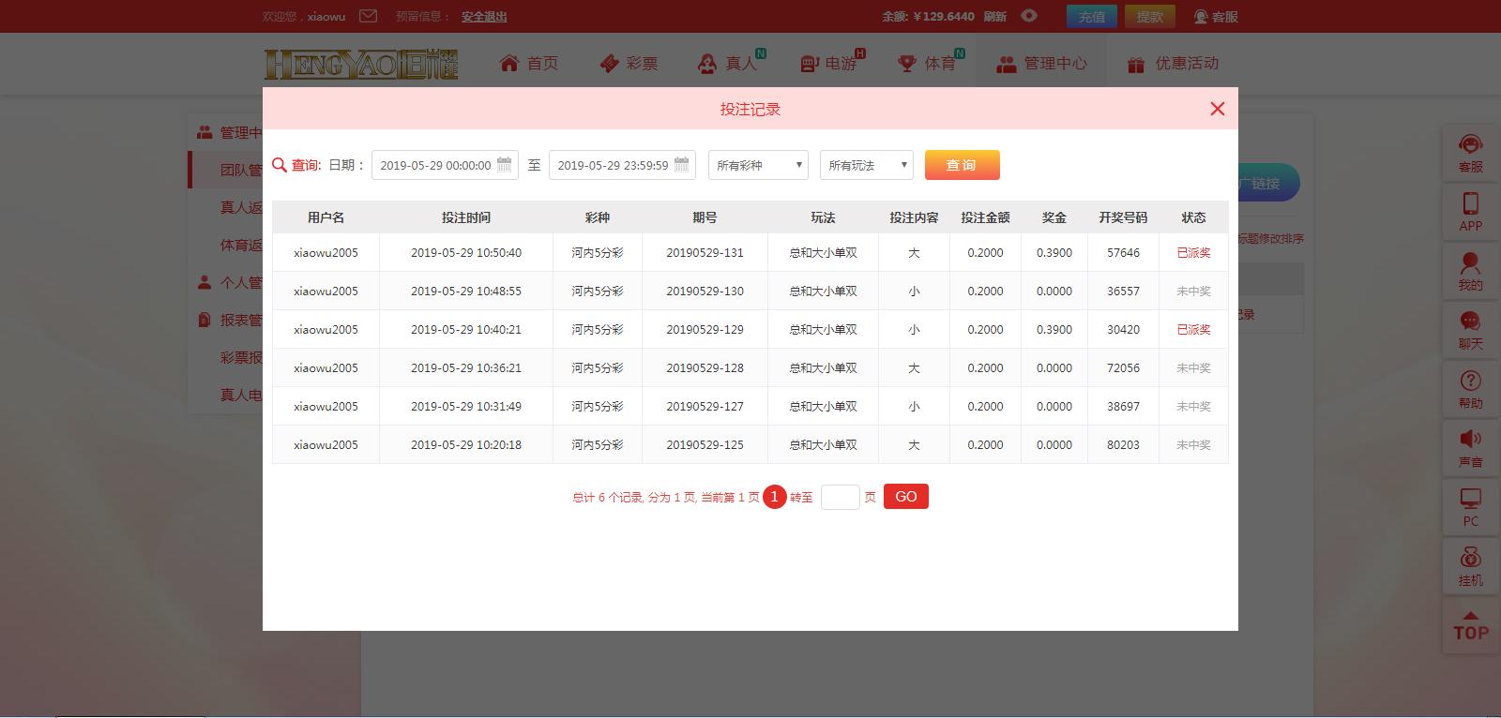Screen dimensions: 1501x718
Task: Close the 投注记录 dialog
Action: tap(1218, 109)
